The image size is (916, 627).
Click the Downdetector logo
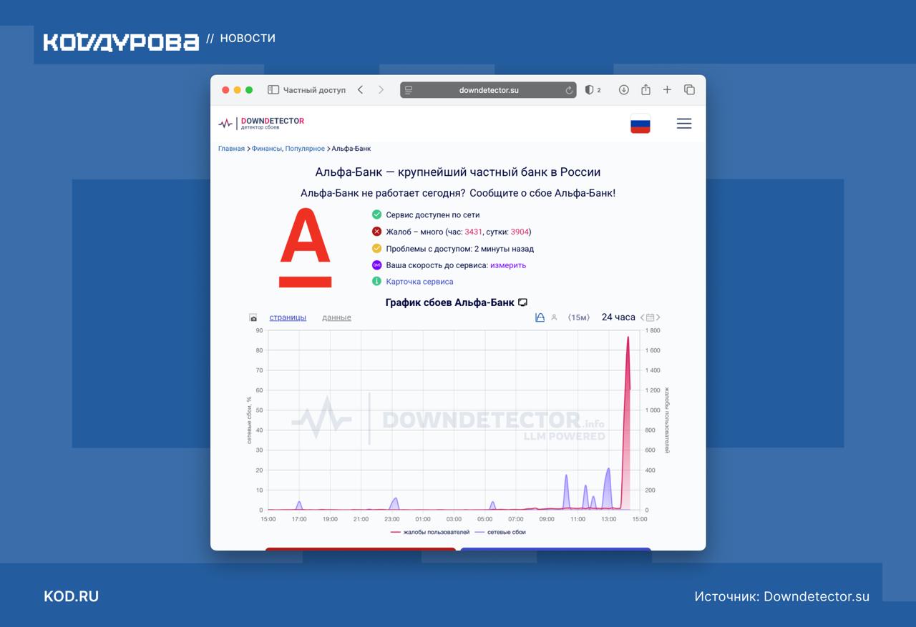coord(262,123)
